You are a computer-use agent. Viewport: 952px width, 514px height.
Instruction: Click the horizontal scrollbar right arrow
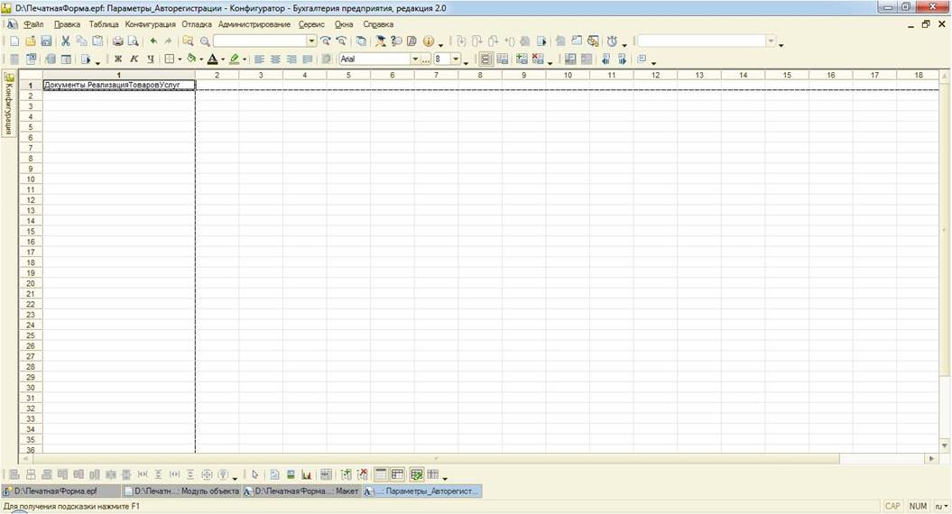[x=931, y=459]
